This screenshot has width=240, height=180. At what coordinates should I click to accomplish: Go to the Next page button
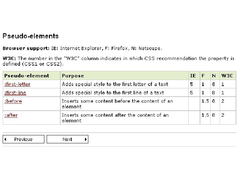click(x=67, y=139)
